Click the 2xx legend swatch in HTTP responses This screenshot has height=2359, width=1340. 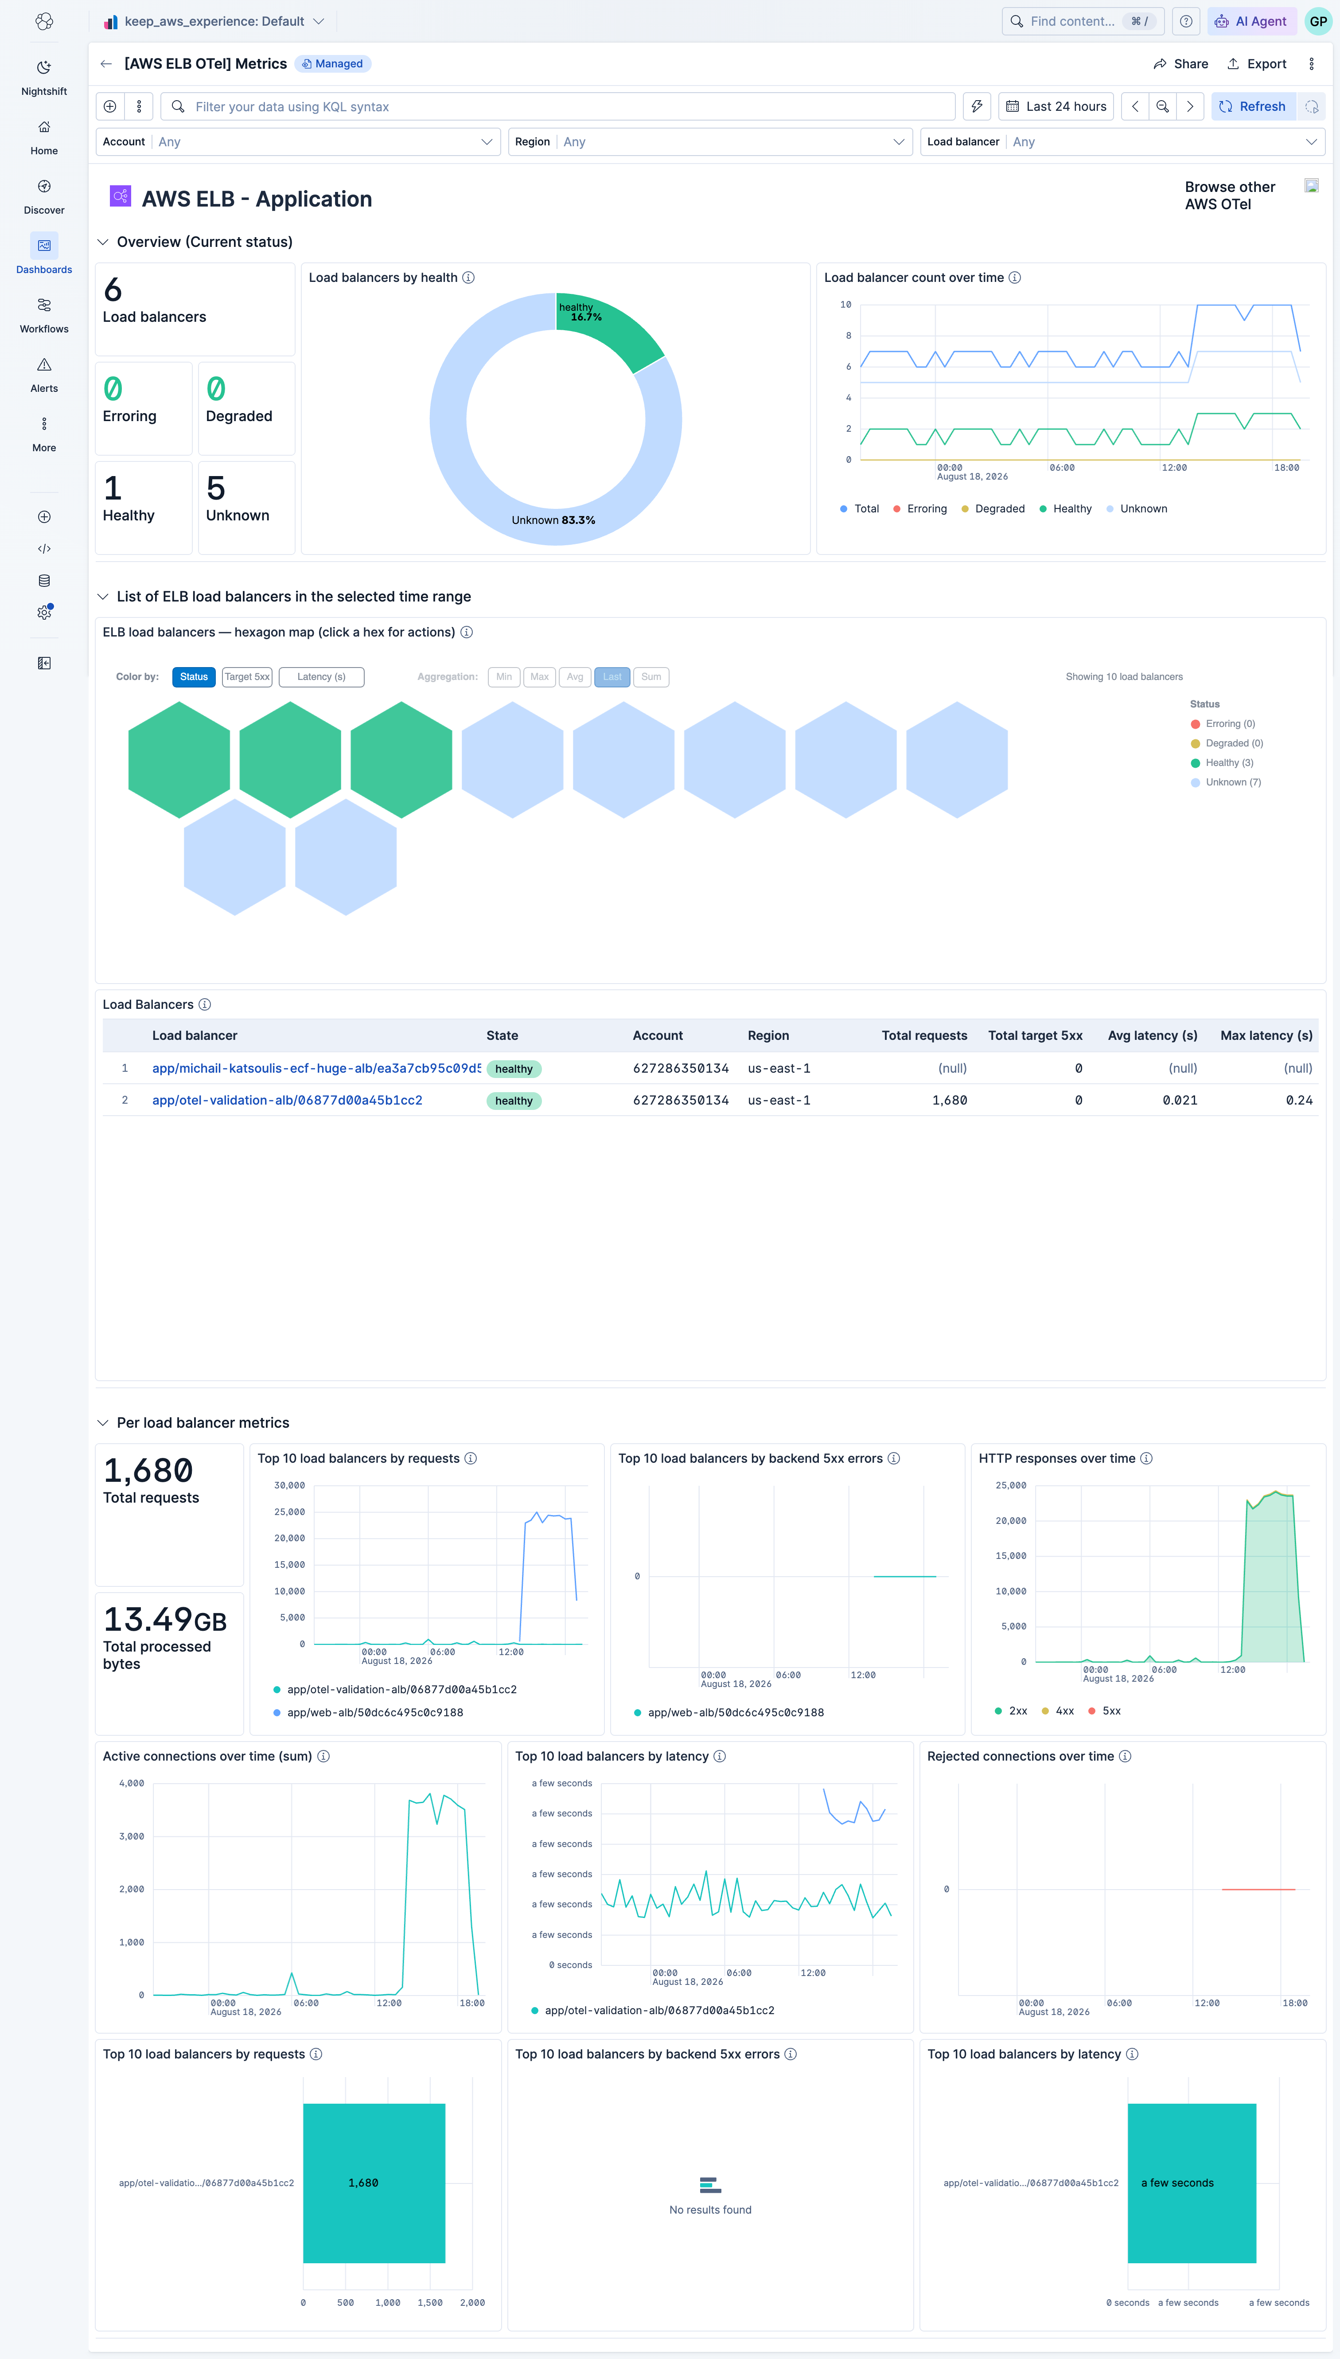[x=997, y=1712]
